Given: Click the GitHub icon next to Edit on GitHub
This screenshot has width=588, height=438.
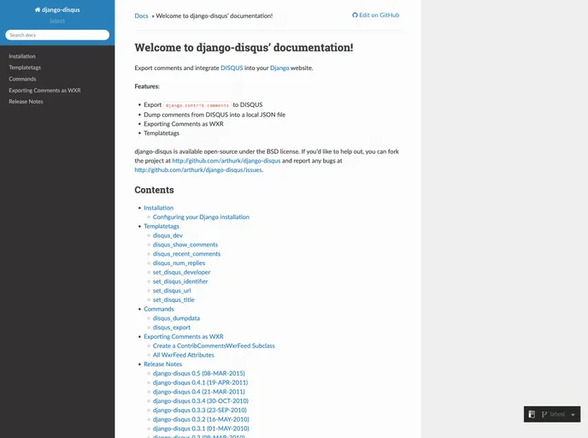Looking at the screenshot, I should click(355, 15).
